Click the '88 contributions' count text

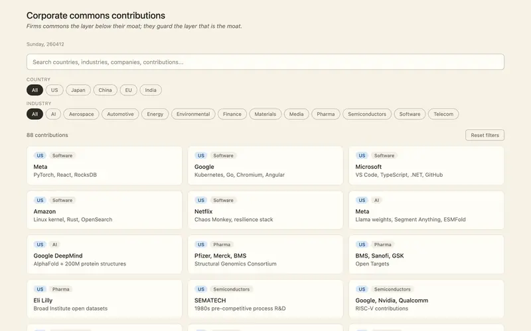47,135
